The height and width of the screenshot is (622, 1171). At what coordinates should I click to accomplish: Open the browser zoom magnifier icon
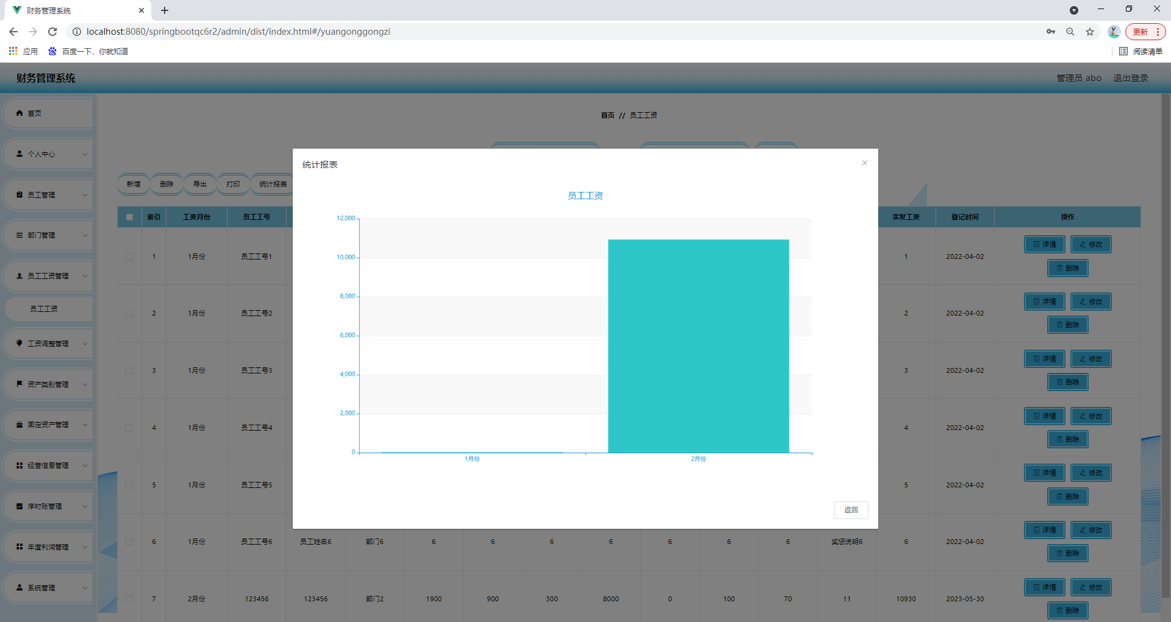coord(1070,32)
